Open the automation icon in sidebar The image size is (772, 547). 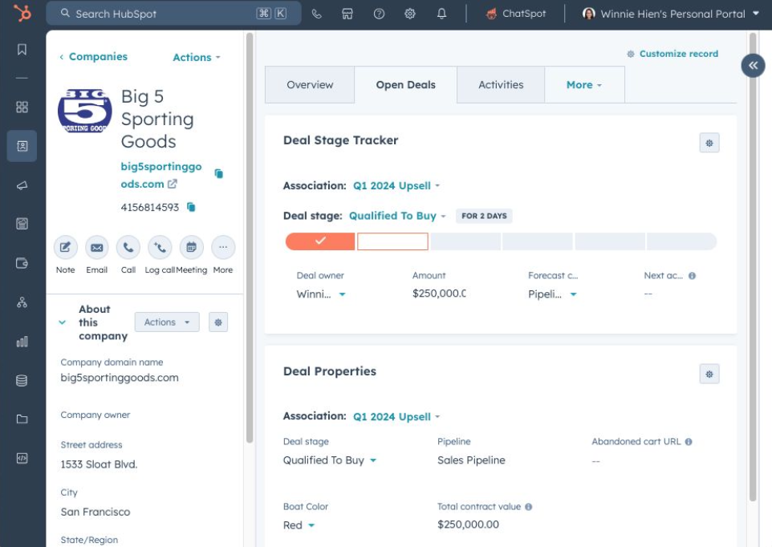click(x=22, y=302)
